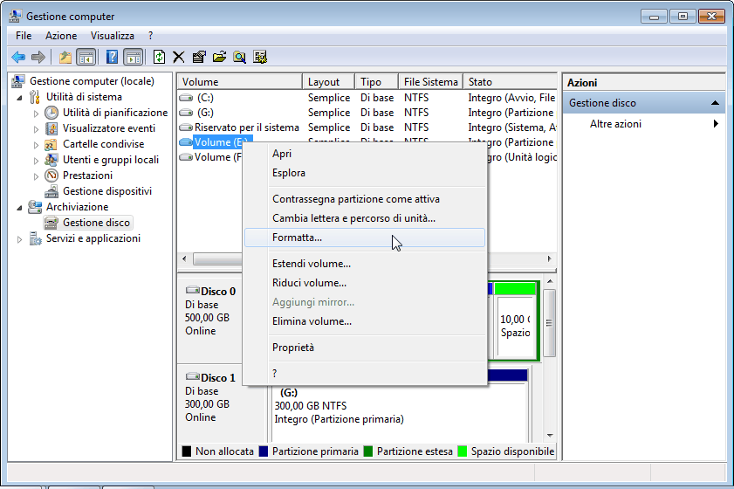734x489 pixels.
Task: Open Proprietà from the context menu
Action: tap(365, 348)
